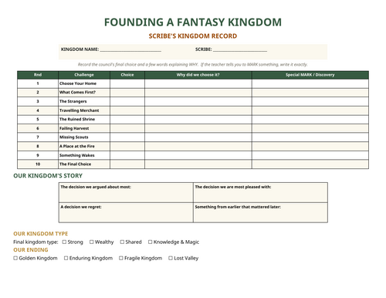Check the Shared kingdom type box
Image resolution: width=386 pixels, height=298 pixels.
[122, 242]
